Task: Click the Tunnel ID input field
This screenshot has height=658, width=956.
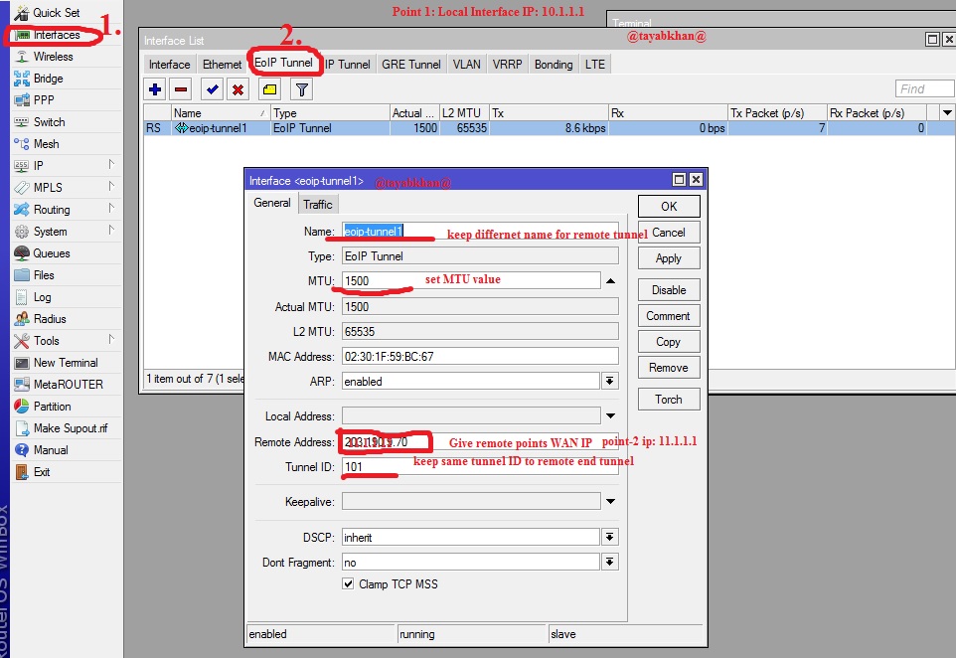Action: 480,466
